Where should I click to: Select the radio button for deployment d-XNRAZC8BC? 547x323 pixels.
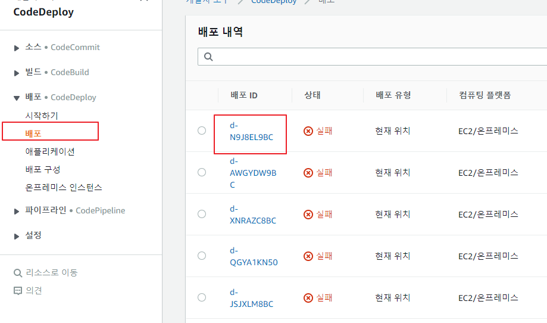202,214
